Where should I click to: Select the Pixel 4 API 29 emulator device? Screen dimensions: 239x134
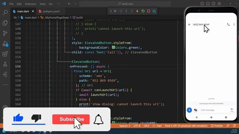pyautogui.click(x=186, y=126)
